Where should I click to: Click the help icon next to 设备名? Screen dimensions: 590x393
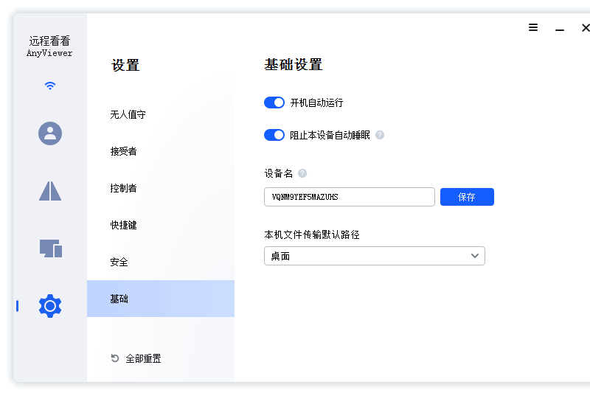[x=302, y=173]
